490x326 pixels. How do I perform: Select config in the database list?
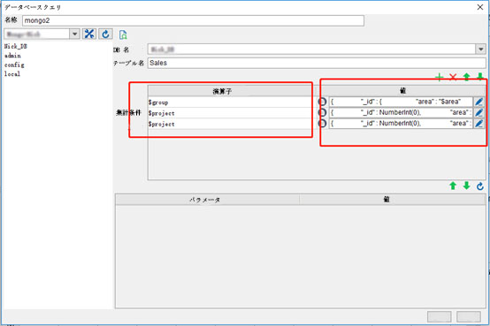14,65
